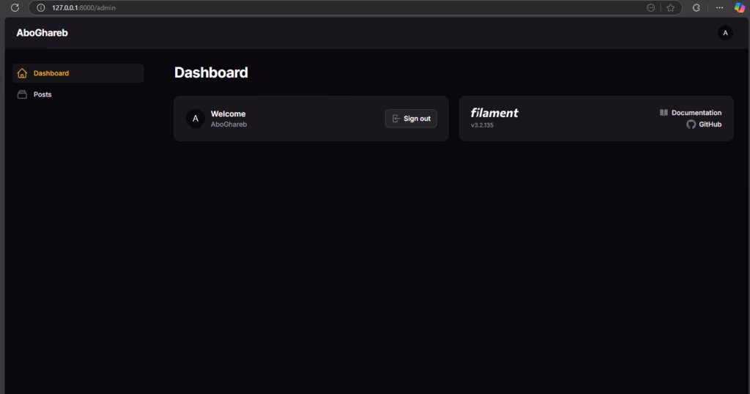Screen dimensions: 750x394
Task: Click the GitHub logo icon
Action: (x=691, y=124)
